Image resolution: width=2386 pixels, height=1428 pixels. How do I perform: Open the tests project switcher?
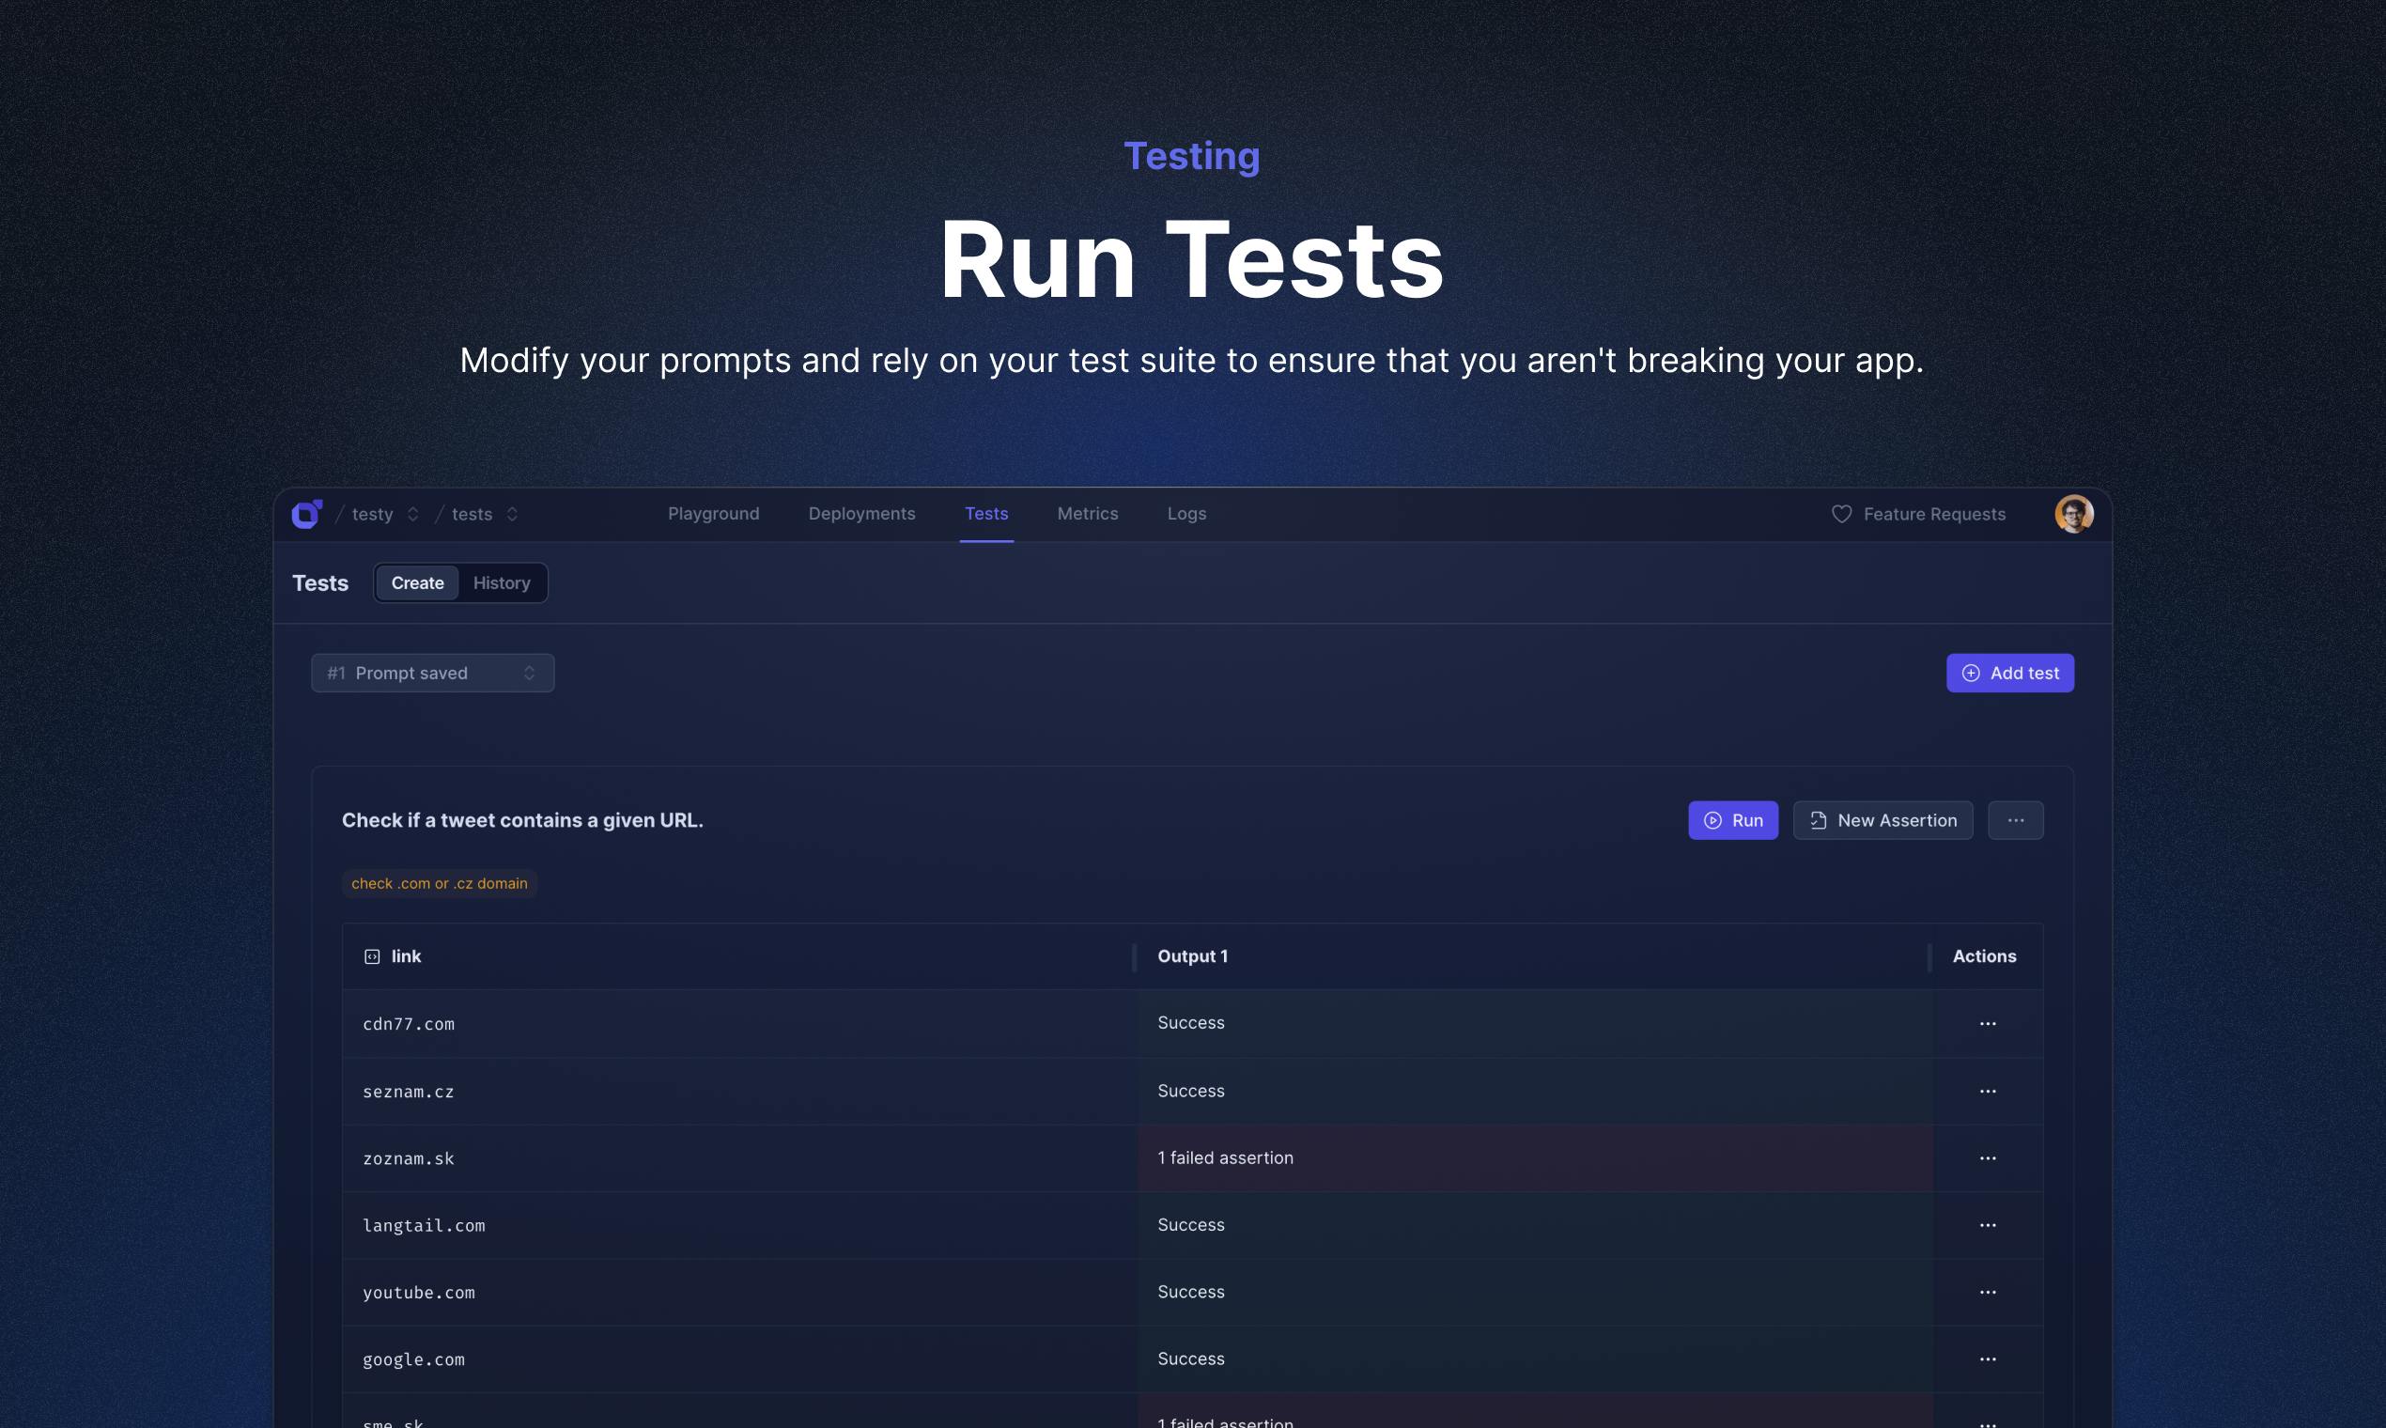click(x=485, y=514)
